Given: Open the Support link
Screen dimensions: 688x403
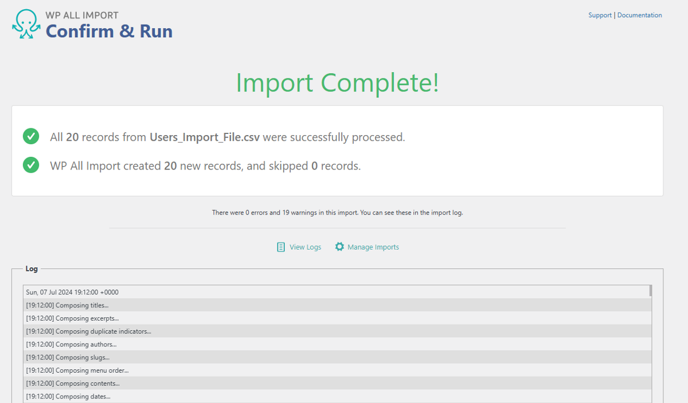Looking at the screenshot, I should (x=600, y=15).
